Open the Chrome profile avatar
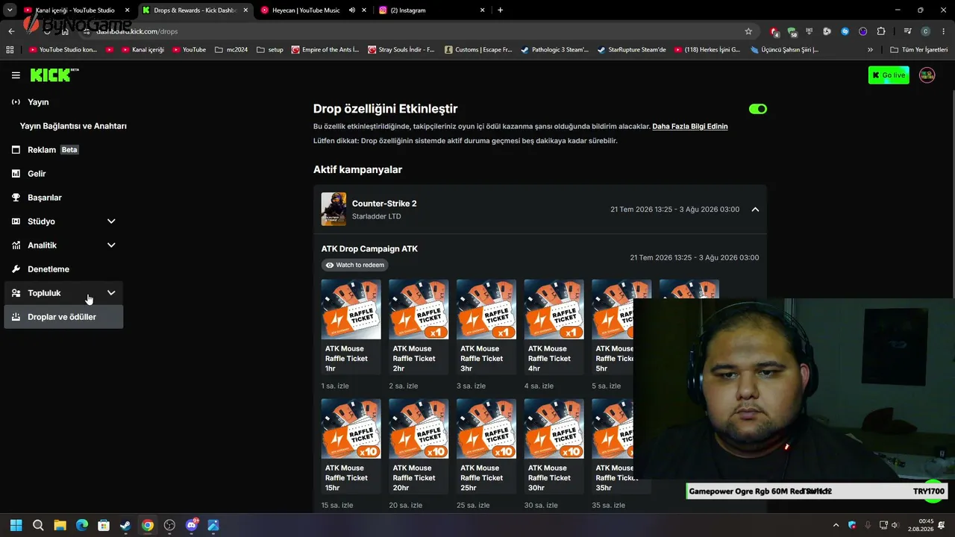This screenshot has width=955, height=537. [x=925, y=31]
